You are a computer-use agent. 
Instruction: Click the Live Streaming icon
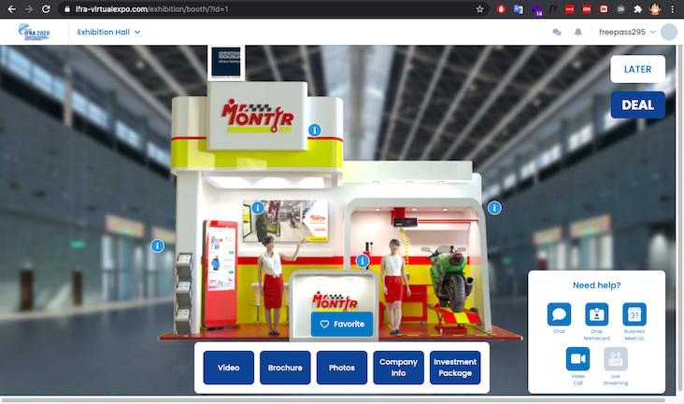[615, 359]
